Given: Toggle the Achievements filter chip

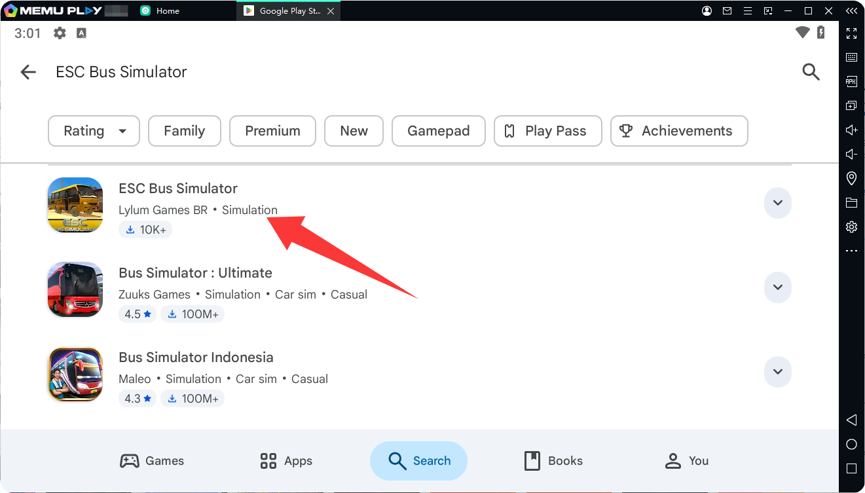Looking at the screenshot, I should click(679, 131).
